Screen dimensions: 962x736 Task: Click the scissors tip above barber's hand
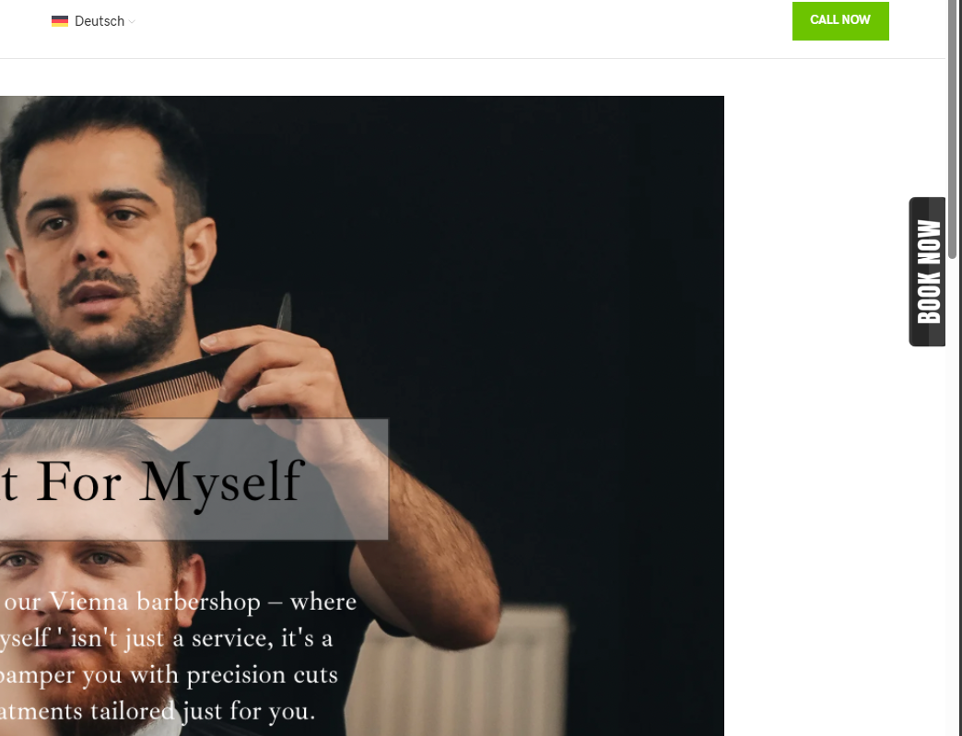tap(284, 311)
